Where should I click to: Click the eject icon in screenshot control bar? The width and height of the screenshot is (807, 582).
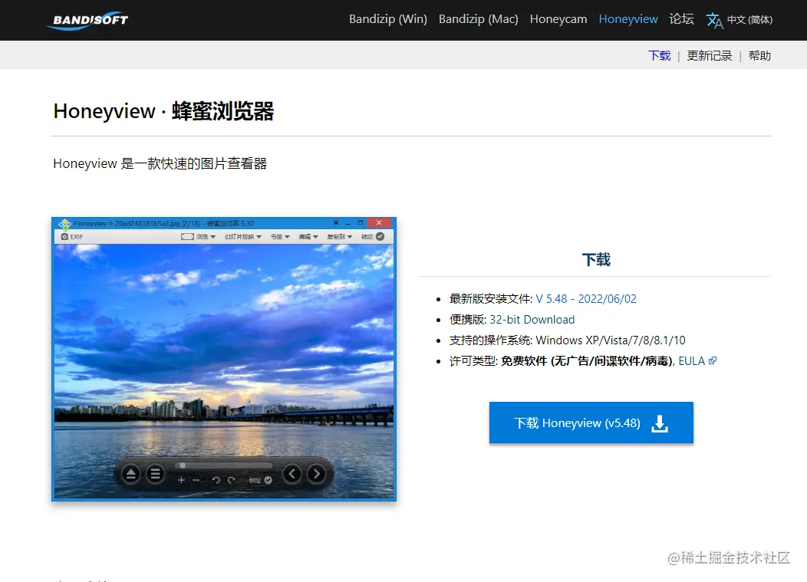click(130, 474)
